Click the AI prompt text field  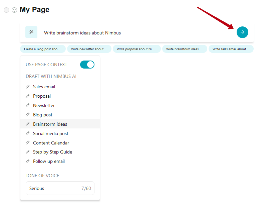point(137,33)
